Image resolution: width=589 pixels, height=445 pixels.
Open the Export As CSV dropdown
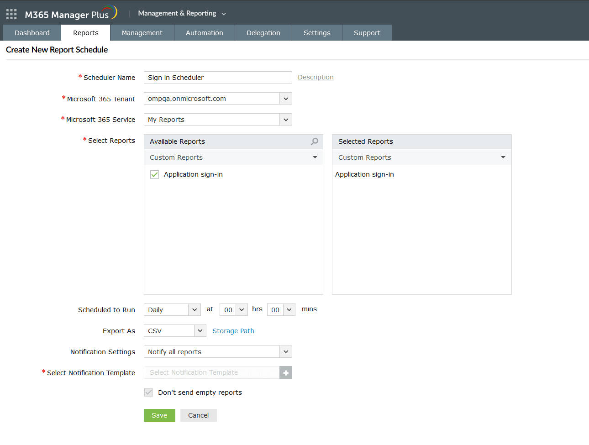pyautogui.click(x=175, y=331)
